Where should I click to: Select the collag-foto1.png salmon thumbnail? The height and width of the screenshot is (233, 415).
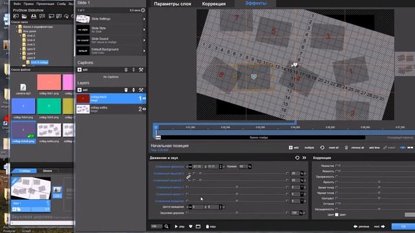(x=49, y=82)
